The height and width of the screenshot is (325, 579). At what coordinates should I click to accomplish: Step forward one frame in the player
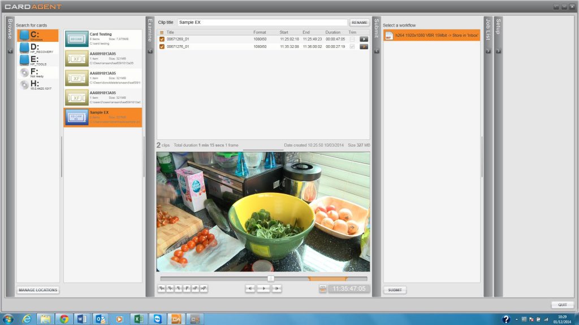(276, 288)
